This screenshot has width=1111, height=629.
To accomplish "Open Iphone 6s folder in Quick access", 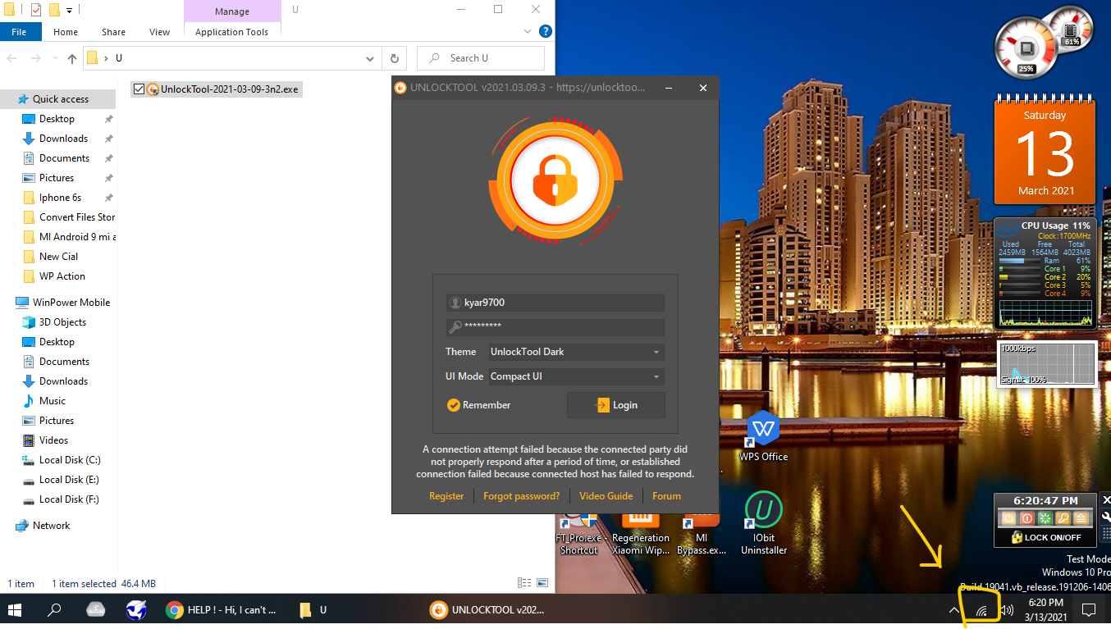I will click(60, 198).
